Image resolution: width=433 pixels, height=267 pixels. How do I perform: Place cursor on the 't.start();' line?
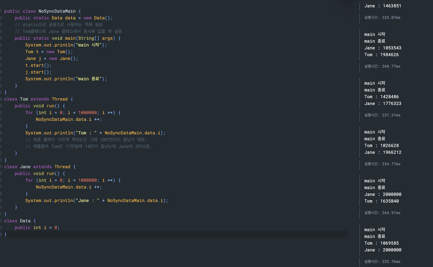38,65
